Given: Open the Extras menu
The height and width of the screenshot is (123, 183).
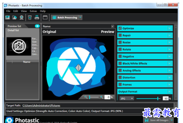Looking at the screenshot, I should point(33,11).
